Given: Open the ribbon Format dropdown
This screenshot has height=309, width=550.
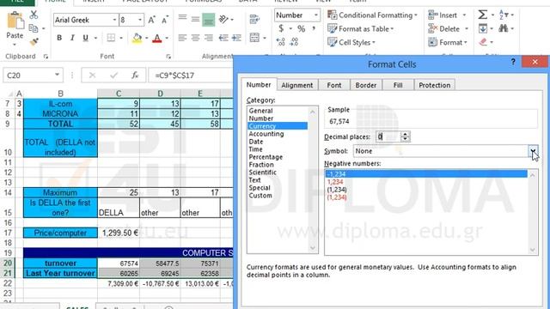Looking at the screenshot, I should pos(448,42).
